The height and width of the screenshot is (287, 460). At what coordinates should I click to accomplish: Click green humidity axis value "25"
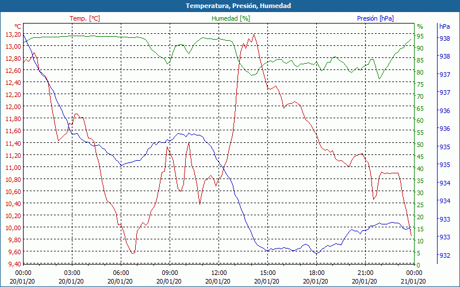pyautogui.click(x=420, y=205)
